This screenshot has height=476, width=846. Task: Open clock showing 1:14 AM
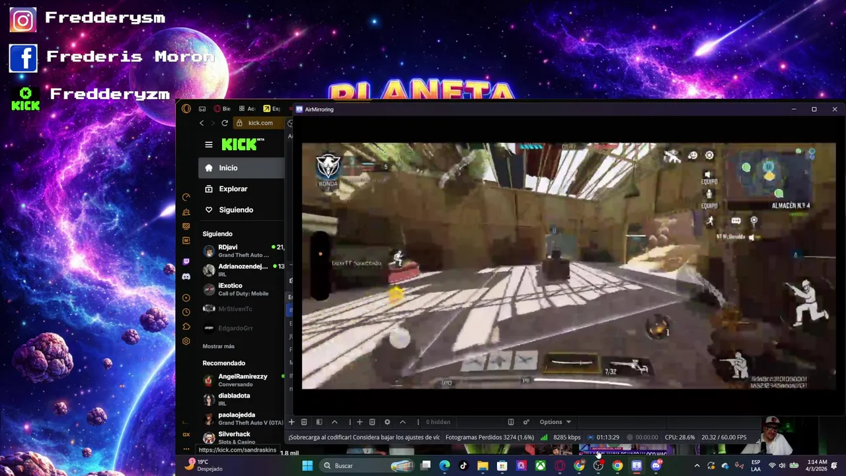pyautogui.click(x=816, y=465)
